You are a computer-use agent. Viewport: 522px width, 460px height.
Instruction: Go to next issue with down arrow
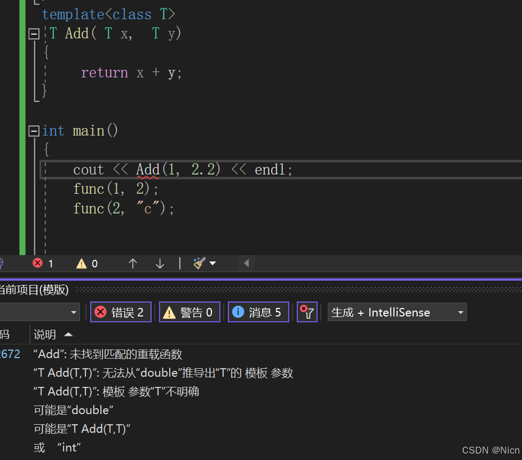160,264
